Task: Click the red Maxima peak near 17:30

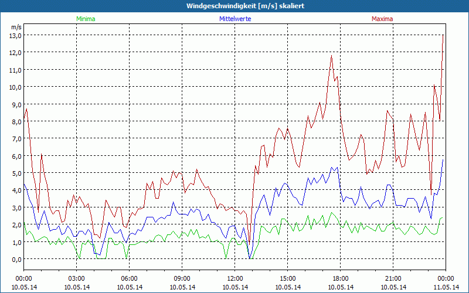Action: (331, 56)
